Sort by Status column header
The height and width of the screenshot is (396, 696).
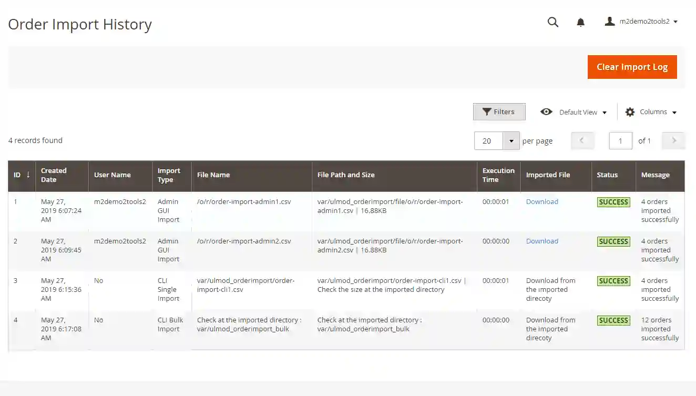[613, 175]
